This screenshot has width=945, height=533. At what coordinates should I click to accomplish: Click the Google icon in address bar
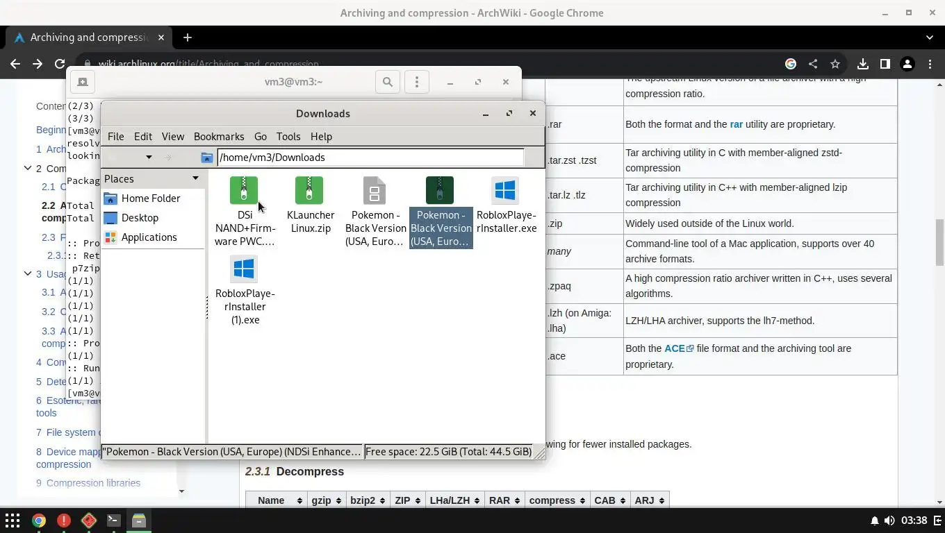pyautogui.click(x=791, y=64)
